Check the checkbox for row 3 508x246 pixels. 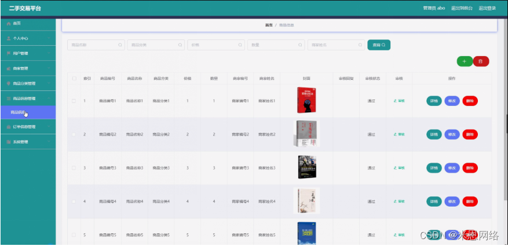[74, 168]
